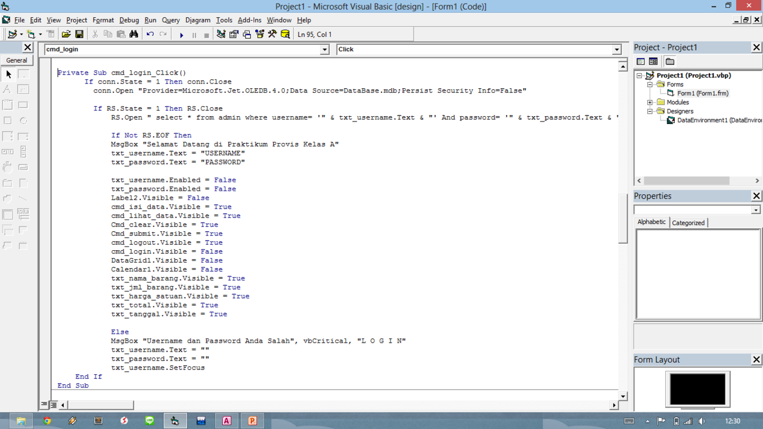
Task: Open PowerPoint from the taskbar
Action: pos(252,421)
